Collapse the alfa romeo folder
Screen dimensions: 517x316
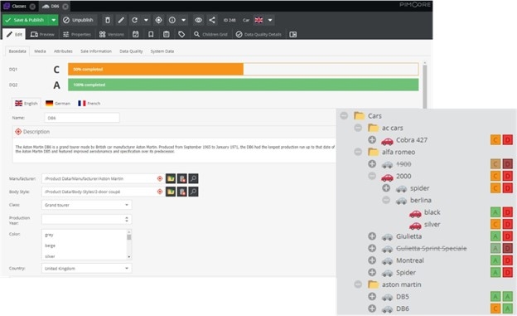tap(358, 152)
